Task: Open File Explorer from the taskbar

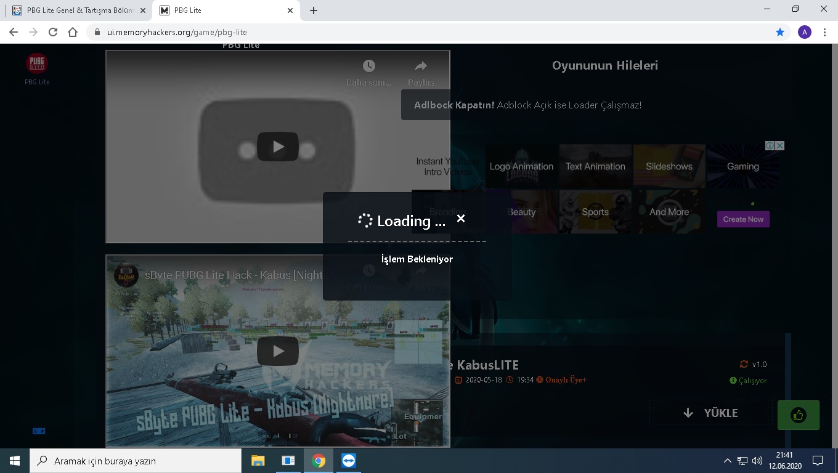Action: 258,461
